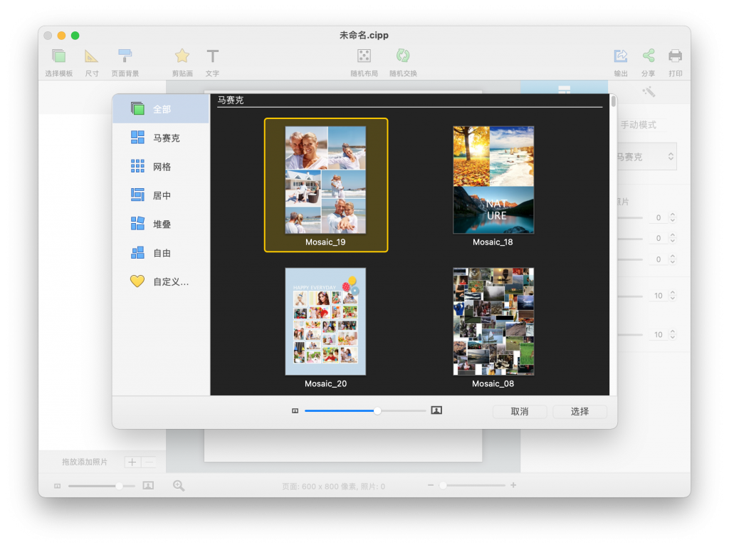Click the third stepper showing 0
Viewport: 729px width, 548px height.
click(x=673, y=259)
